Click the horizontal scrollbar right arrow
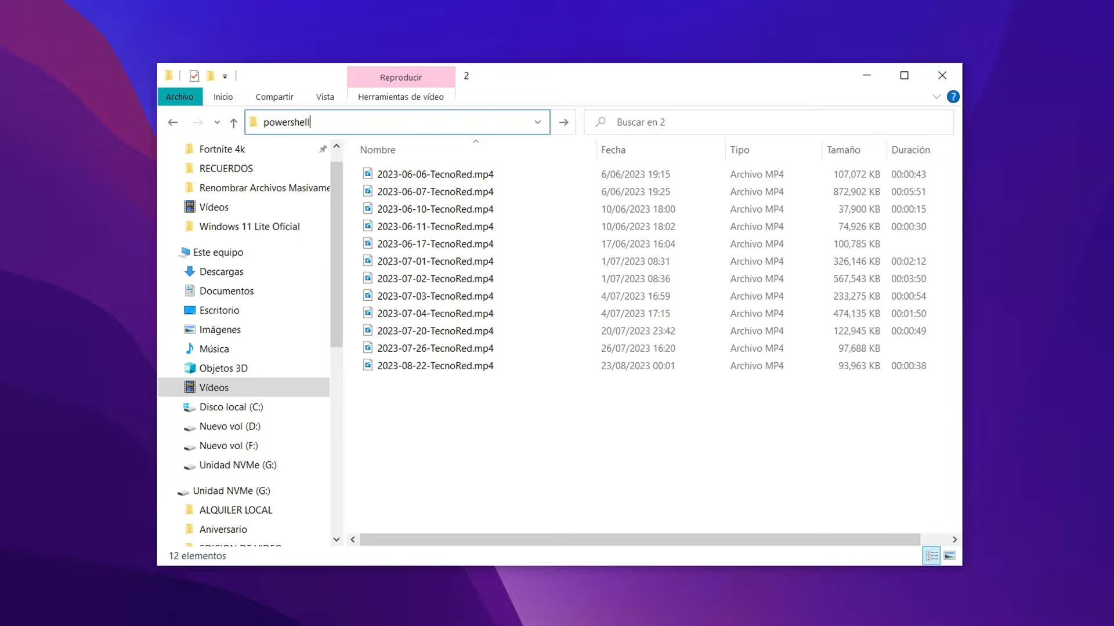Screen dimensions: 1114x626 click(x=954, y=540)
